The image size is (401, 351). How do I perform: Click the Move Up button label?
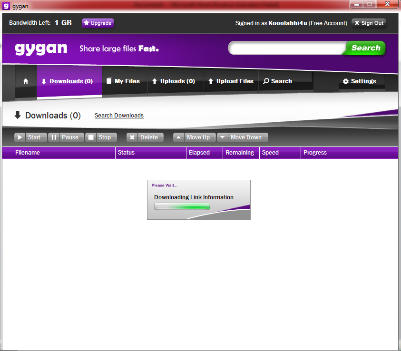pyautogui.click(x=198, y=137)
